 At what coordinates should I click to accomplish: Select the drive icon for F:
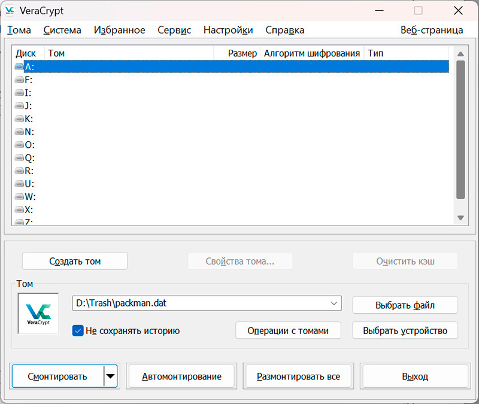19,80
